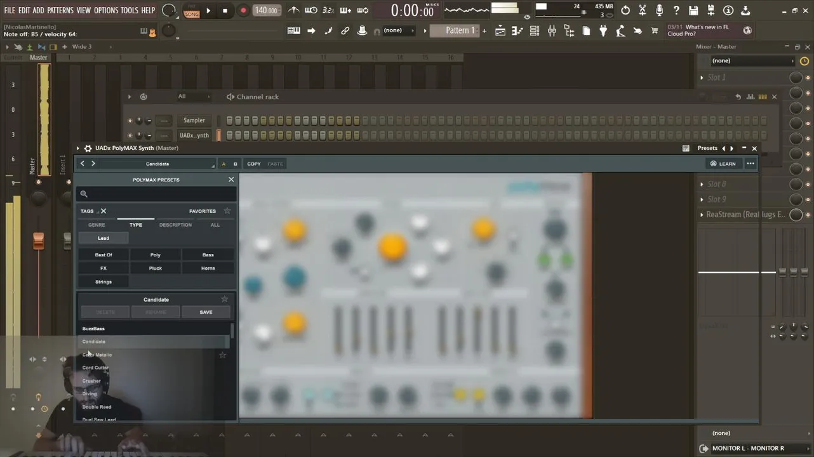Open the Candidate preset name dropdown
Viewport: 814px width, 457px height.
[157, 164]
